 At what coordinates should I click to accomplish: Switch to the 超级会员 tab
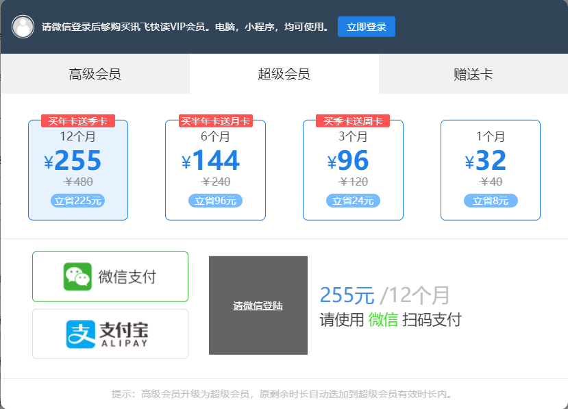(x=284, y=74)
